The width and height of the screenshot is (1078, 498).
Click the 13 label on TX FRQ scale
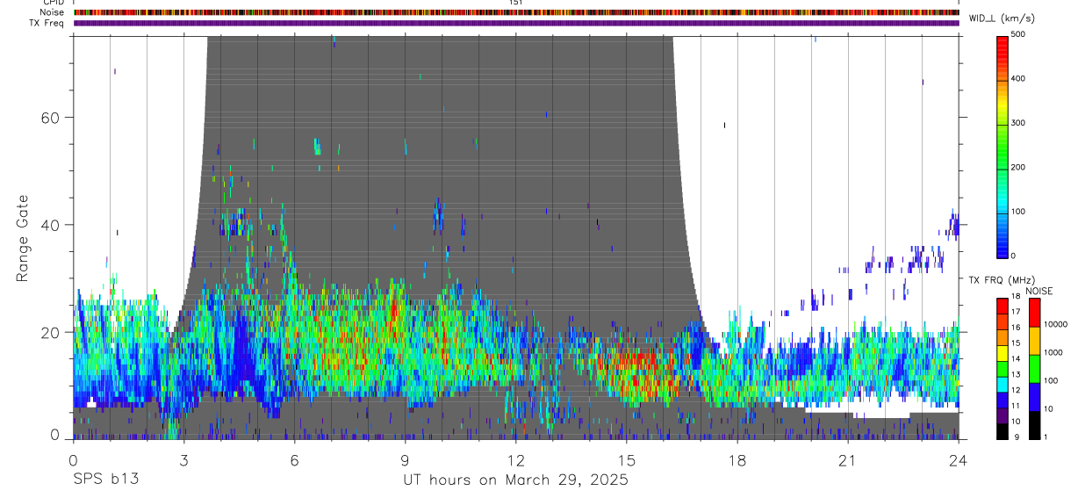pos(1015,374)
